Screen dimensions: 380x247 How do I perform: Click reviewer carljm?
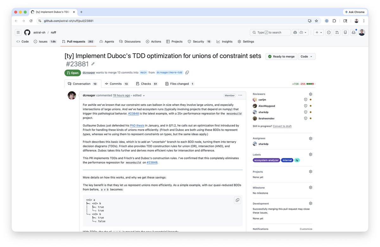pos(262,100)
